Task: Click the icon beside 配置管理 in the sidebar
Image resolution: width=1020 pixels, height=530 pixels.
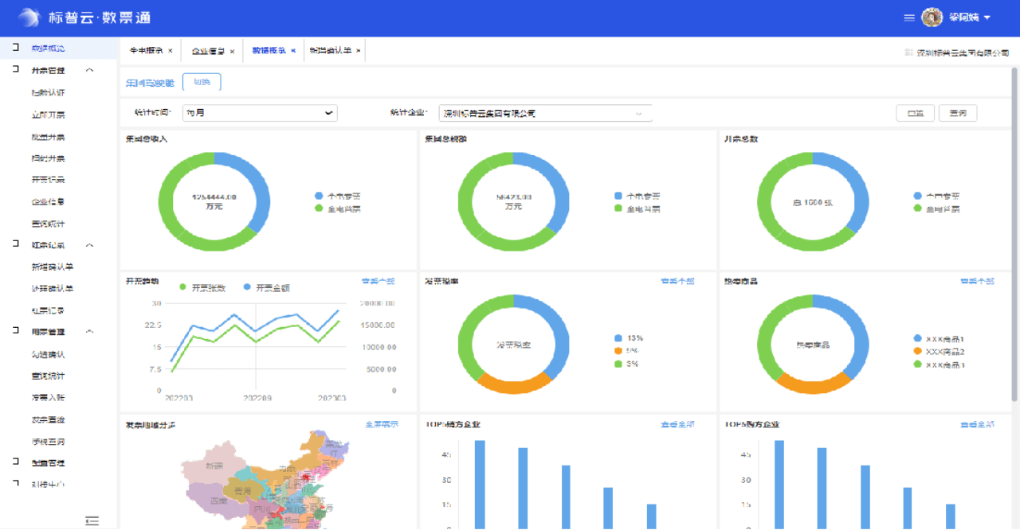Action: coord(16,462)
